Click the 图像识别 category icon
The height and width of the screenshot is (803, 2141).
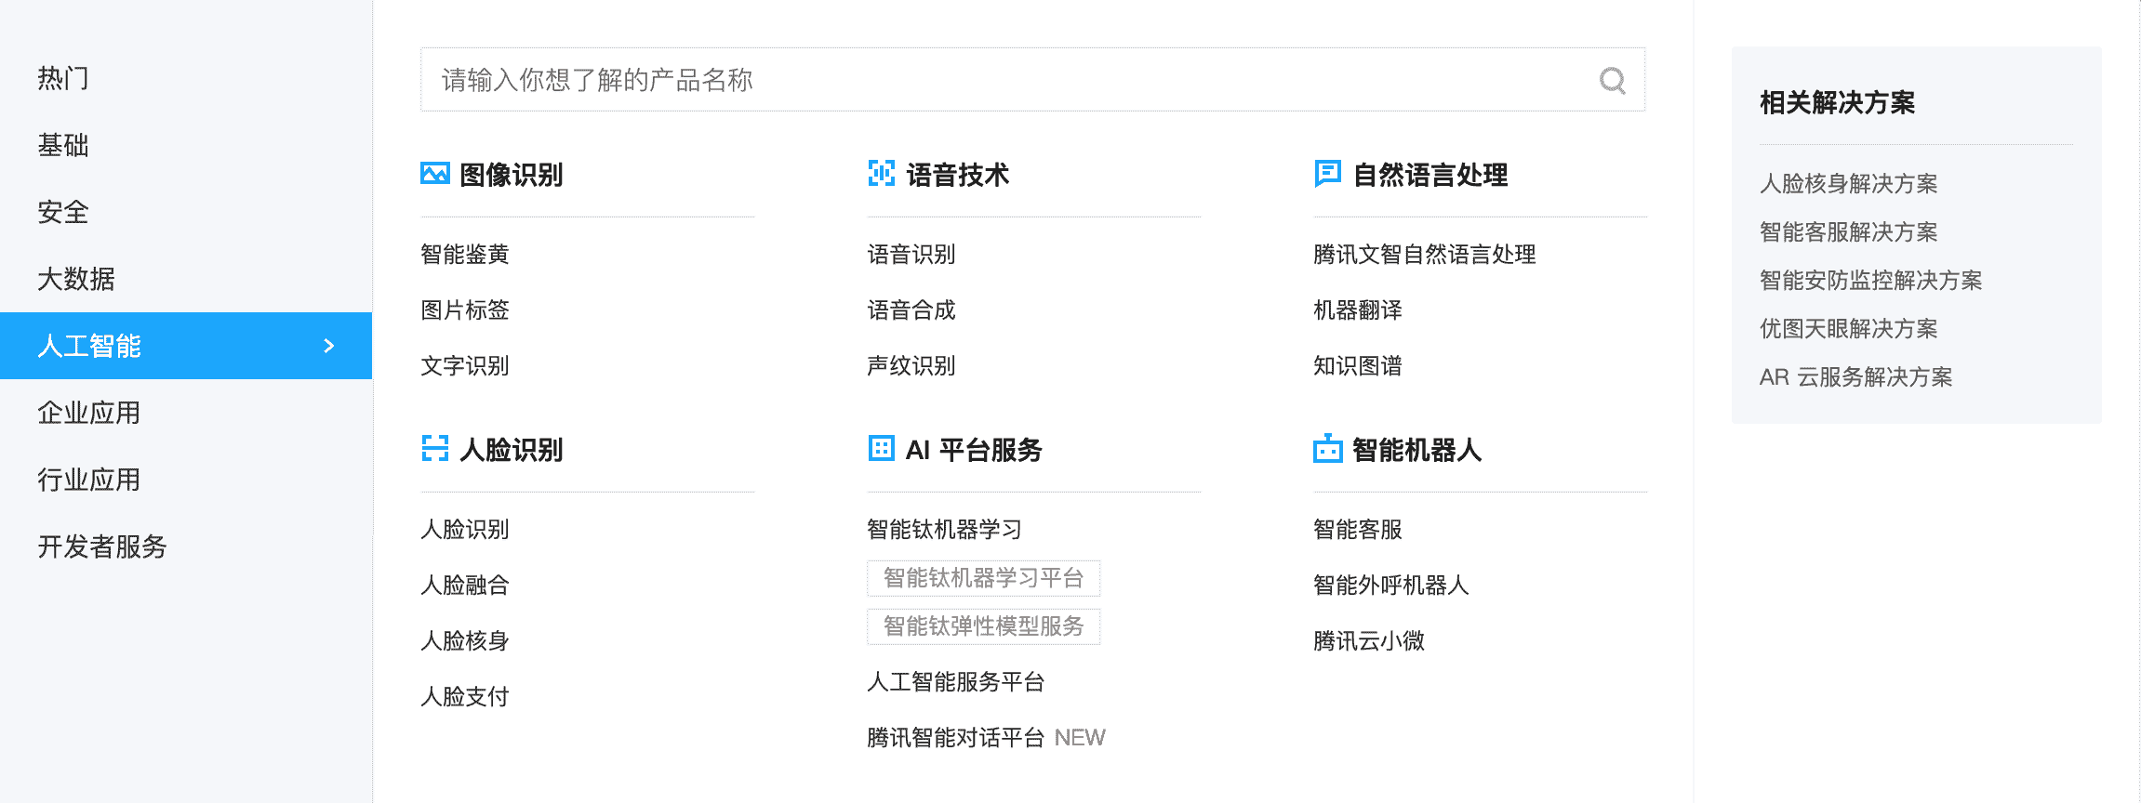[x=434, y=174]
